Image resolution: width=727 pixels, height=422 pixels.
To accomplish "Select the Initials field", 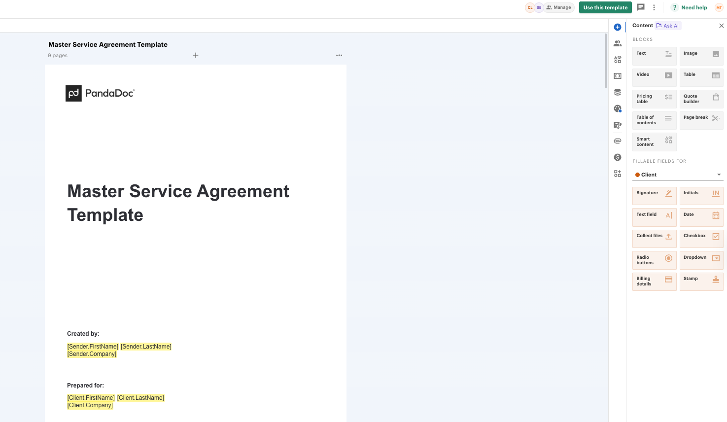I will 701,196.
